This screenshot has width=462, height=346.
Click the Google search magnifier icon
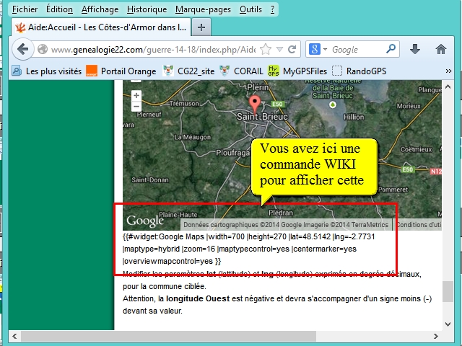391,49
